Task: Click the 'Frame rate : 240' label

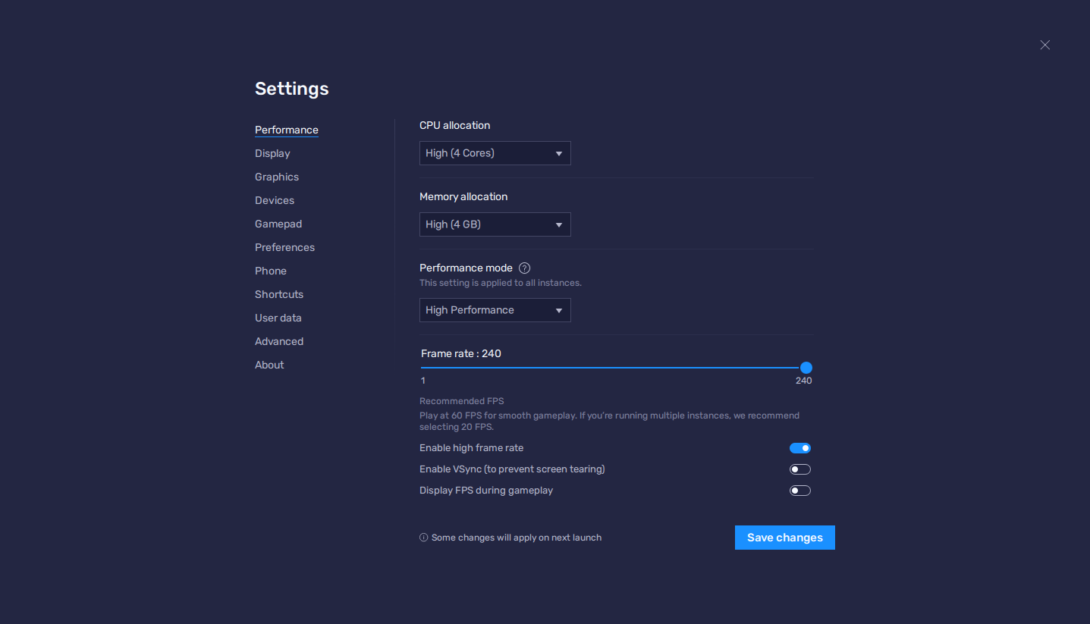Action: [461, 353]
